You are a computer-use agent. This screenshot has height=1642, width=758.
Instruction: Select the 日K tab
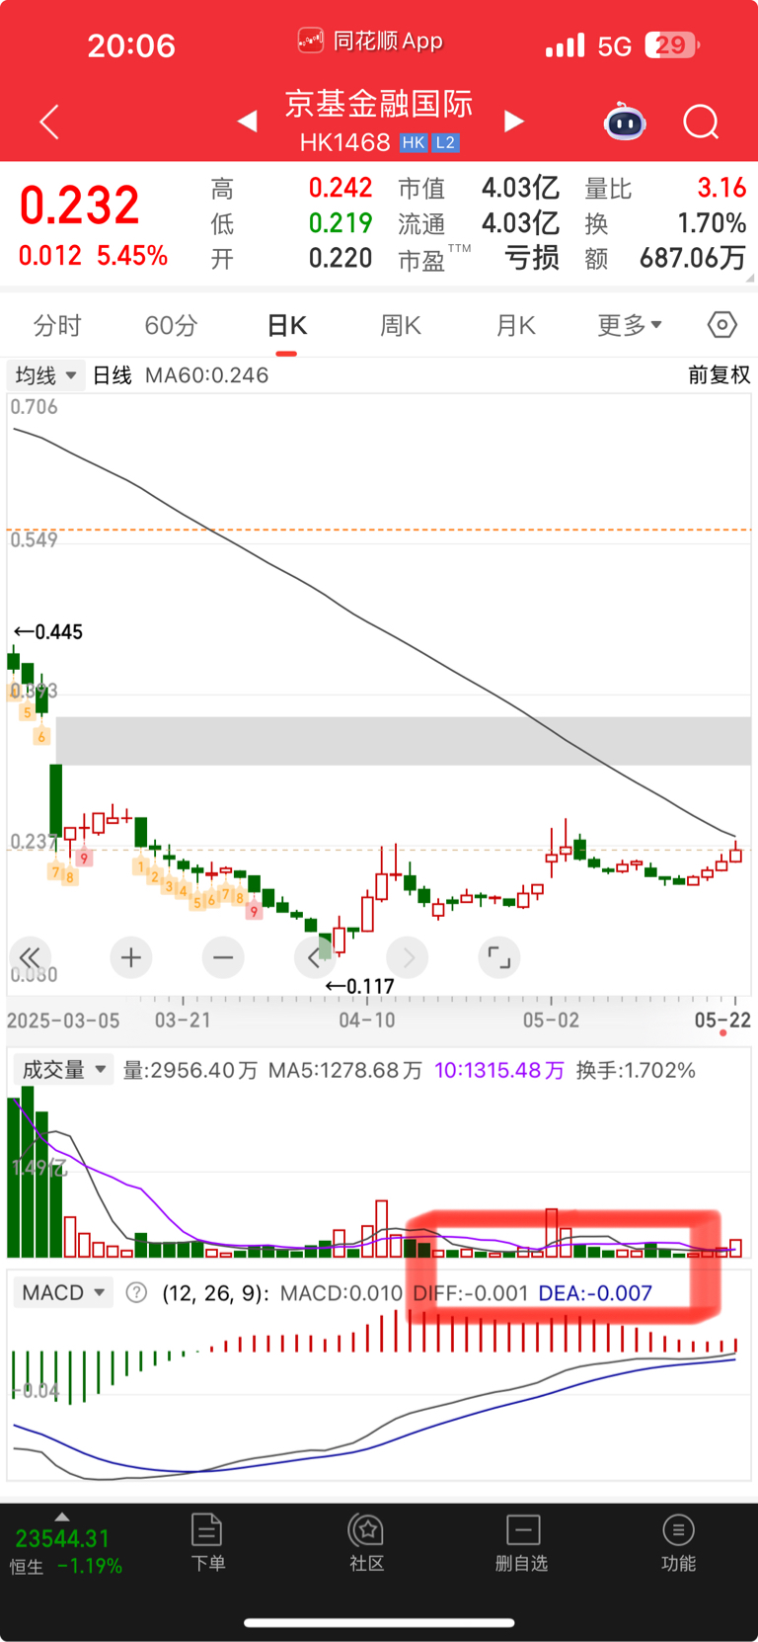[x=287, y=325]
